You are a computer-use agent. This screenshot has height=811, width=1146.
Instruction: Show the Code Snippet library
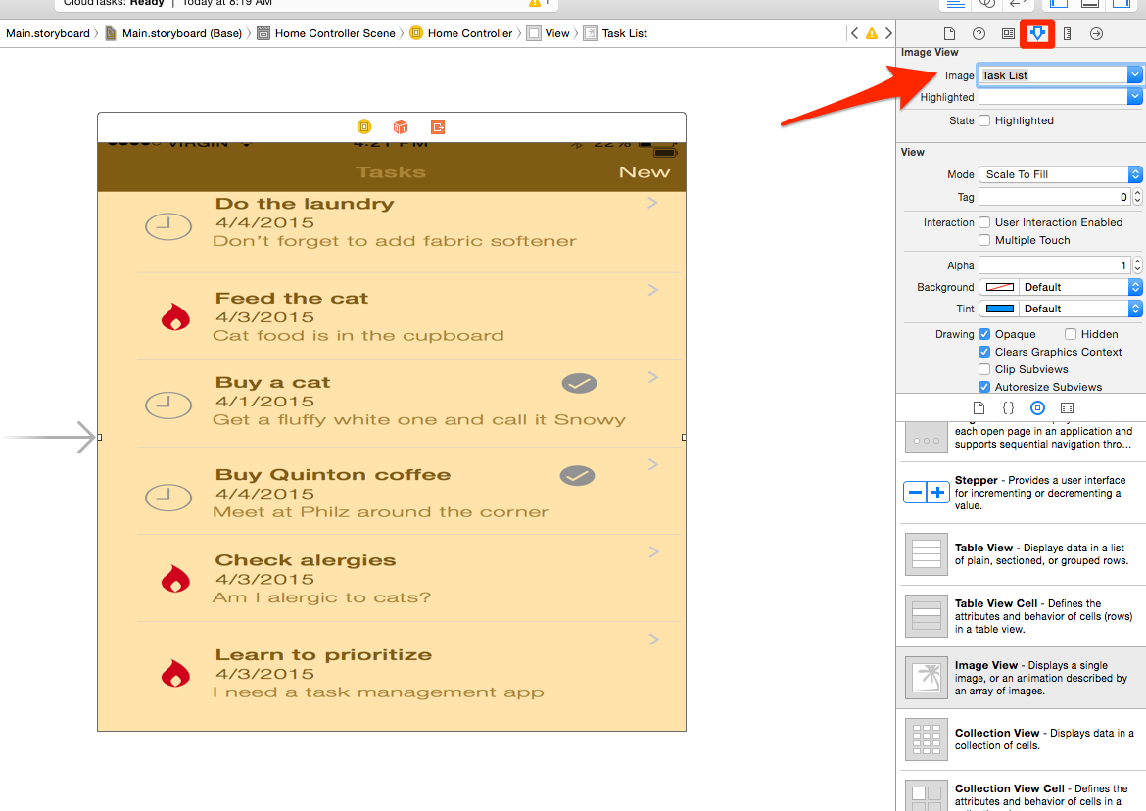tap(1008, 408)
